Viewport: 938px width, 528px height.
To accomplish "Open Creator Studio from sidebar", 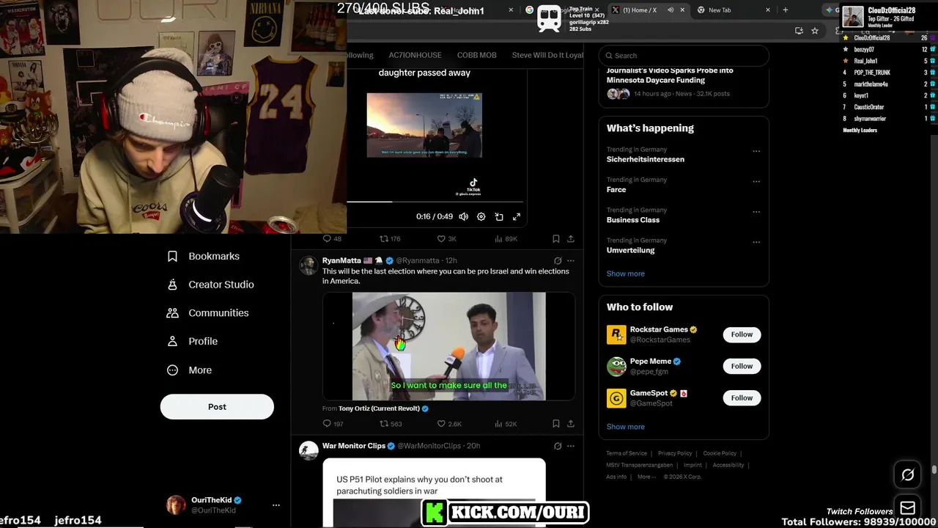I will pos(210,285).
